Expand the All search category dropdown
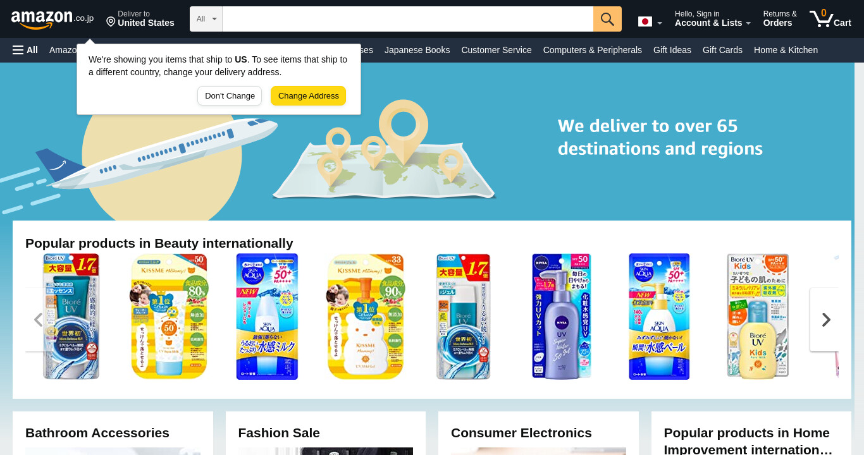 point(206,19)
